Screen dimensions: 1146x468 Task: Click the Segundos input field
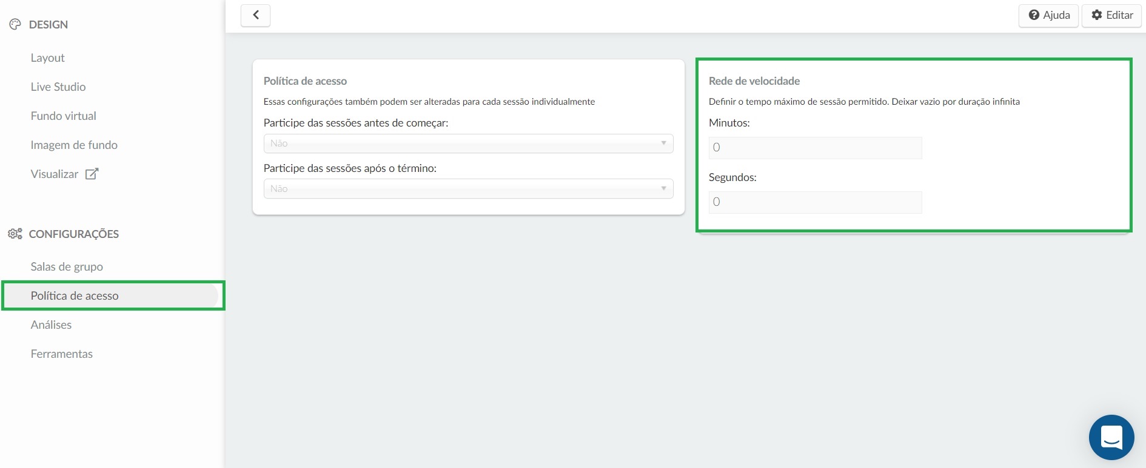pos(815,202)
